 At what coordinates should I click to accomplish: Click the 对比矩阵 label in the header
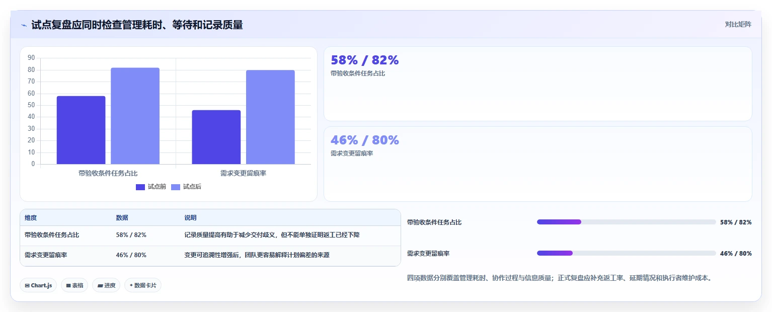tap(738, 25)
